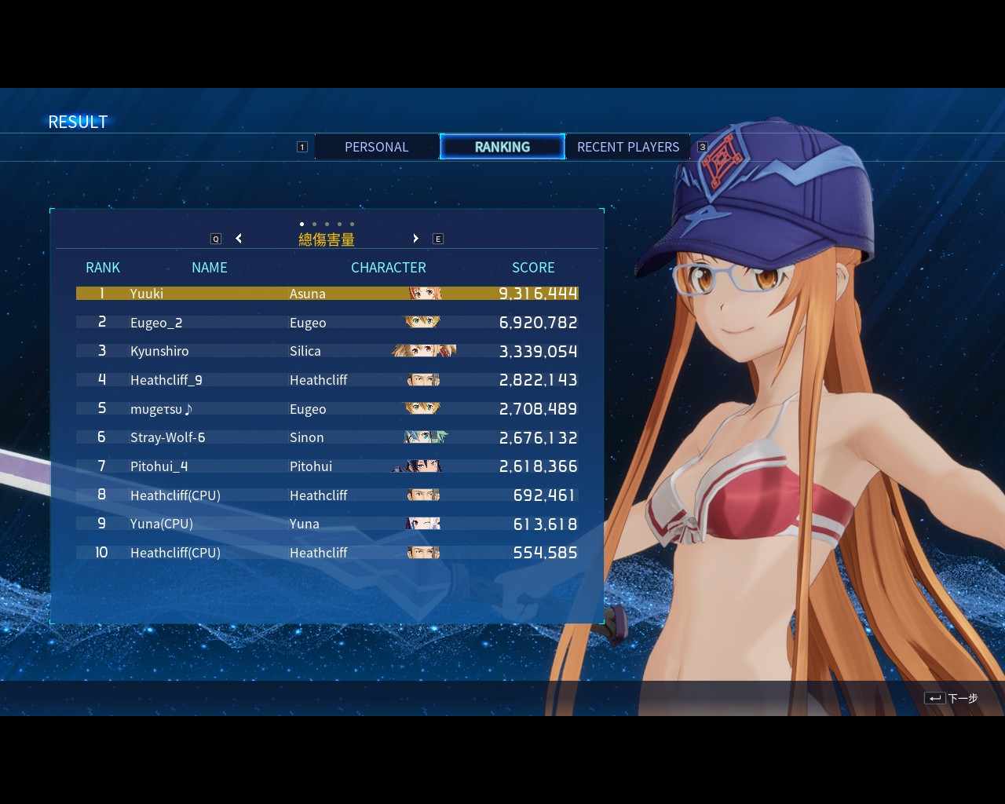
Task: Click character name Eugeo in Eugeo_2's row
Action: 308,323
